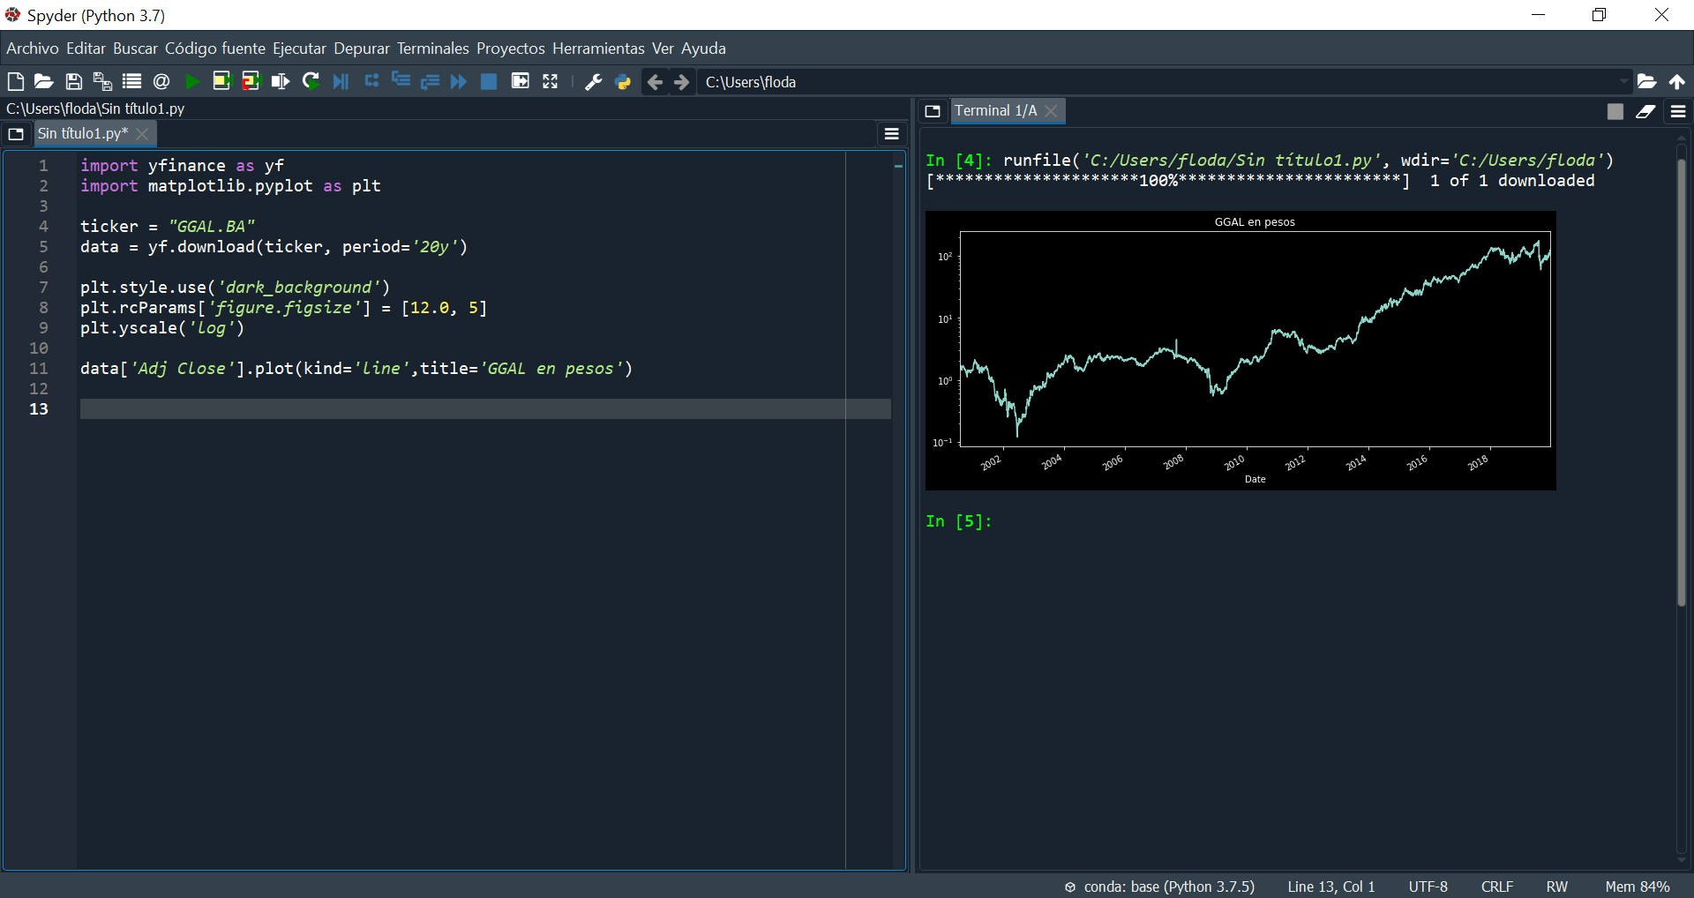Open Preferences with the wrench icon
The image size is (1694, 898).
594,82
